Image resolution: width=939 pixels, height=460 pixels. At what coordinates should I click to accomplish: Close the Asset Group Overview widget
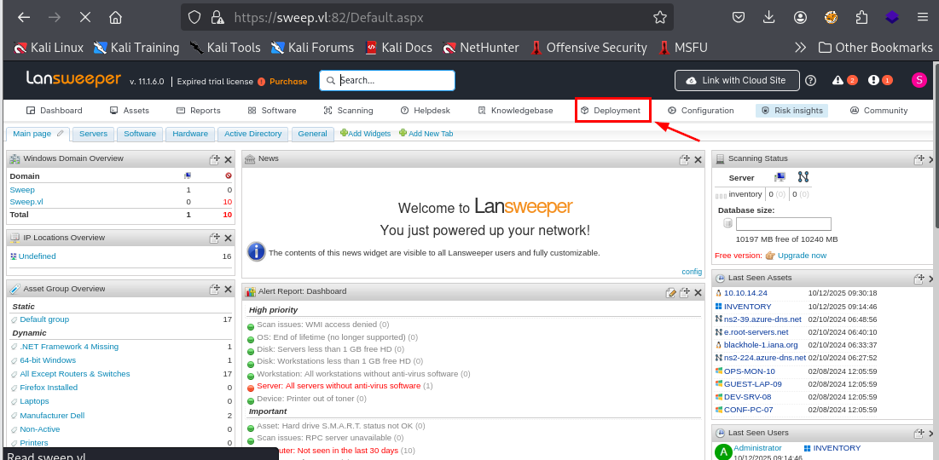coord(228,290)
